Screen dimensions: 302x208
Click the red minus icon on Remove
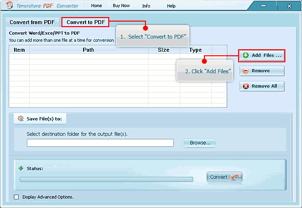pyautogui.click(x=246, y=71)
